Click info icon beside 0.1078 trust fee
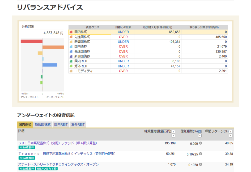The width and height of the screenshot is (251, 172). point(201,165)
